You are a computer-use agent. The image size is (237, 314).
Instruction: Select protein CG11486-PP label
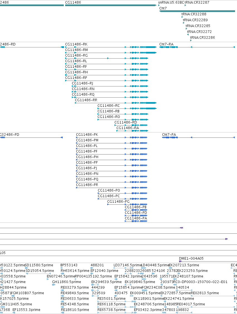[87, 162]
